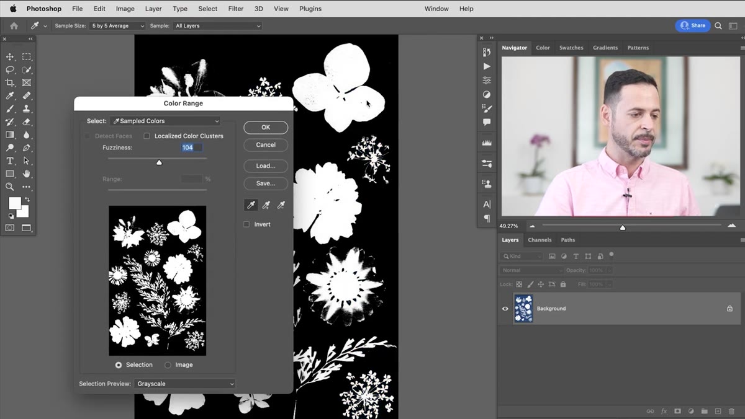Select the Lasso tool
Screen dimensions: 745x419
(x=10, y=70)
